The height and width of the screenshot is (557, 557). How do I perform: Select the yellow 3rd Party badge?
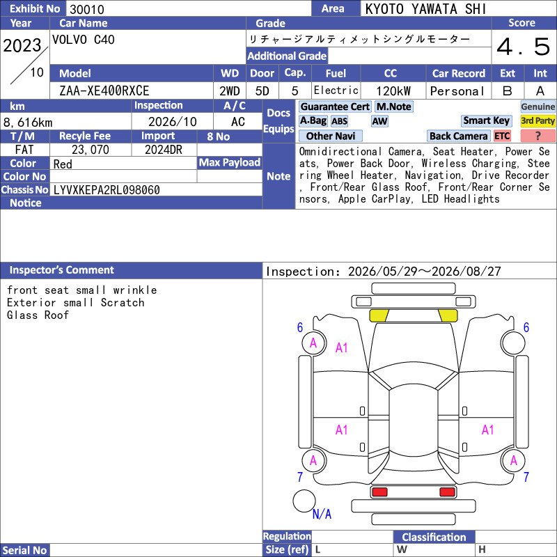point(538,120)
